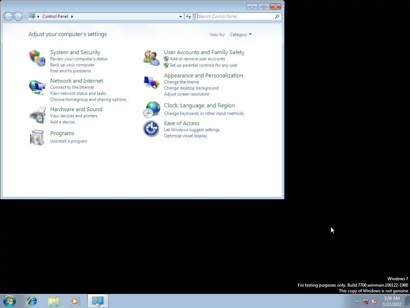This screenshot has width=410, height=308.
Task: Open Appearance and Personalization heading
Action: (204, 76)
